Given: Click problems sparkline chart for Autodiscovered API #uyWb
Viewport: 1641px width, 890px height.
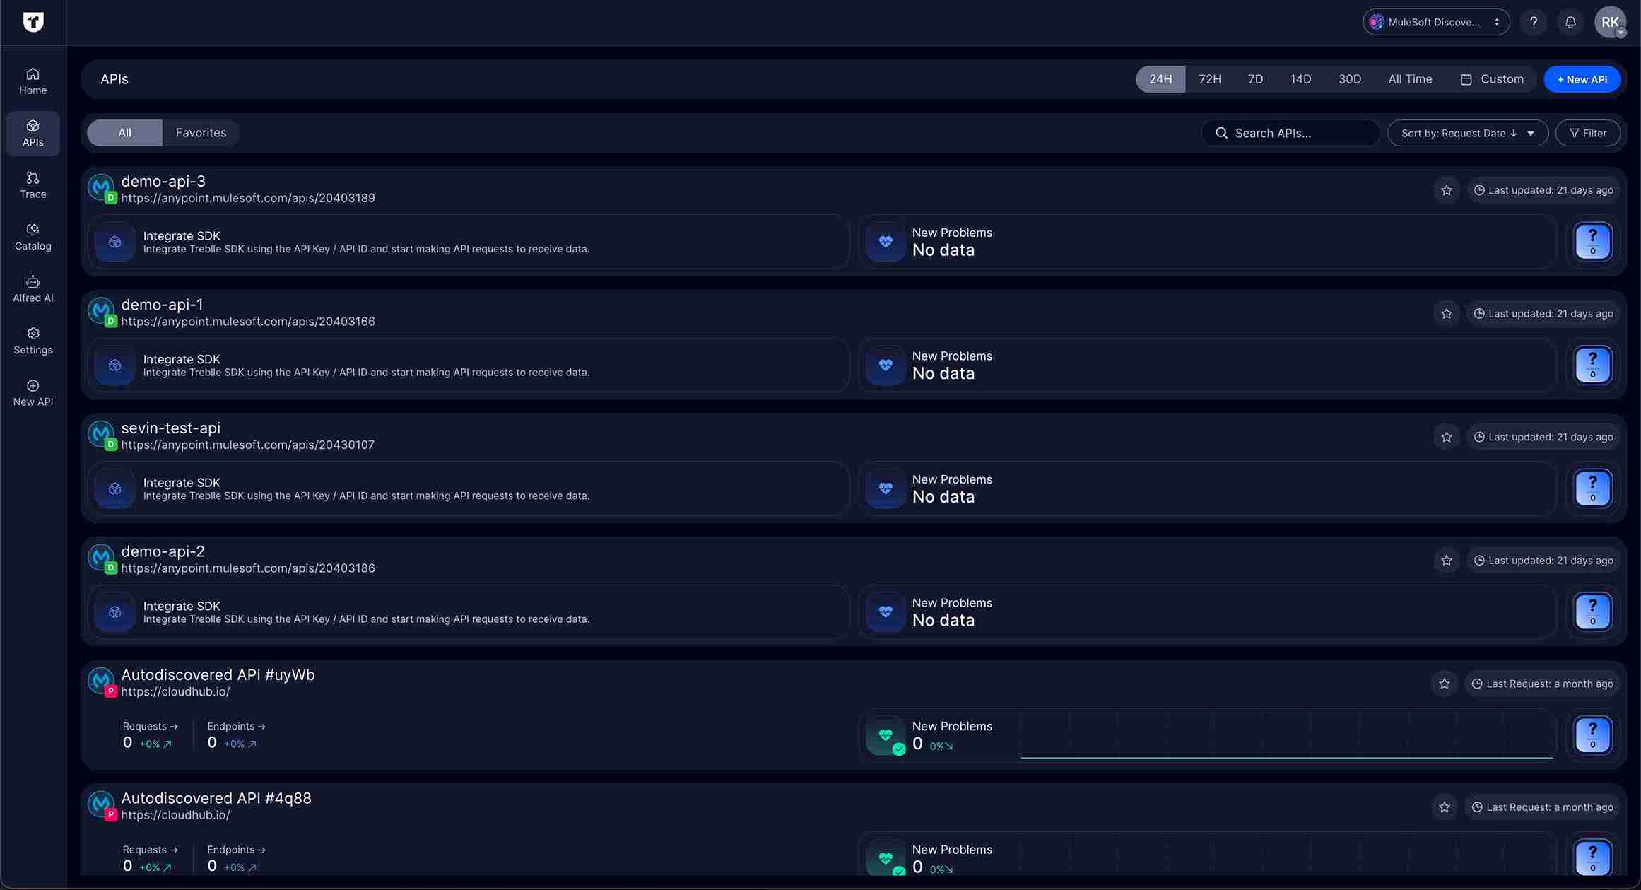Looking at the screenshot, I should pos(1286,735).
